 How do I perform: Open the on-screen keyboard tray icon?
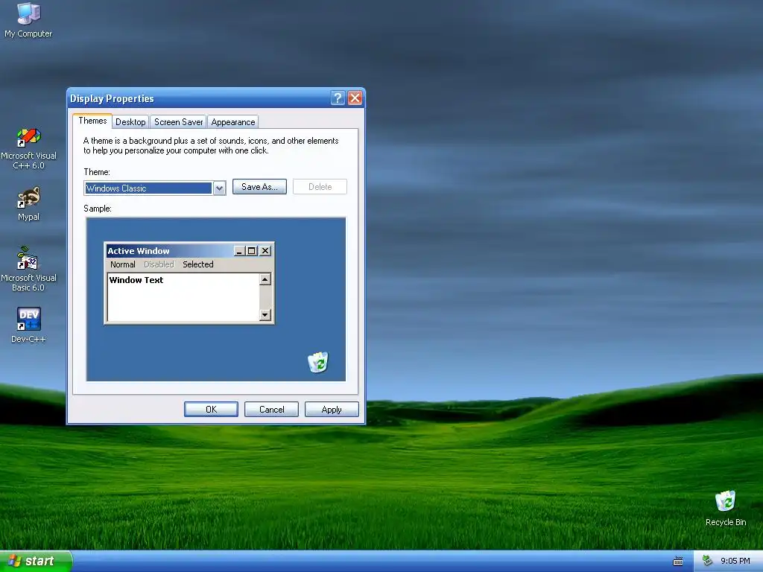678,562
